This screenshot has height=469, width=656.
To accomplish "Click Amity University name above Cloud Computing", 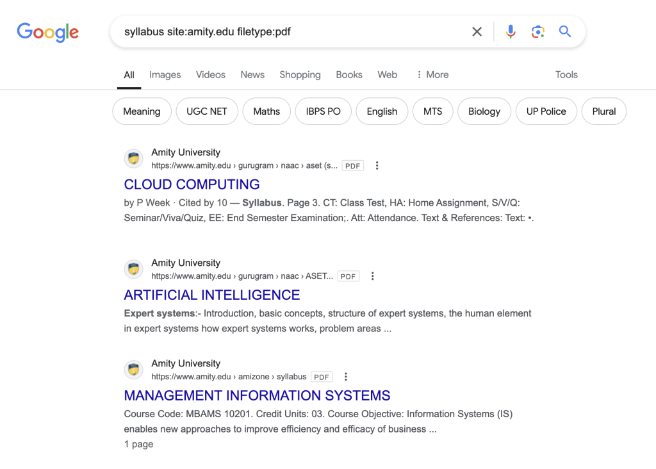I will tap(186, 152).
